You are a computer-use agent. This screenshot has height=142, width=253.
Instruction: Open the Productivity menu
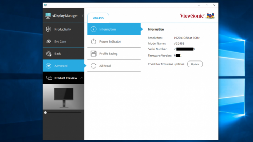63,29
